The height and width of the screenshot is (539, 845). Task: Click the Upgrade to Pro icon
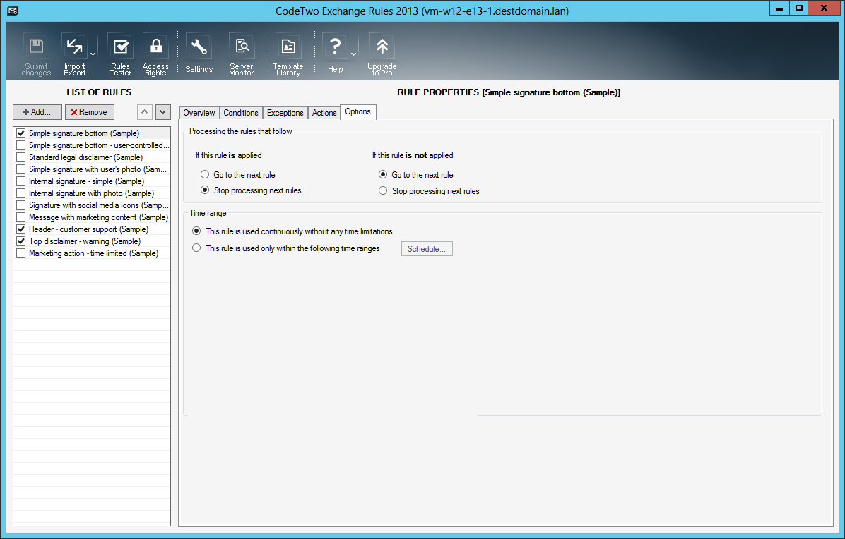tap(382, 54)
